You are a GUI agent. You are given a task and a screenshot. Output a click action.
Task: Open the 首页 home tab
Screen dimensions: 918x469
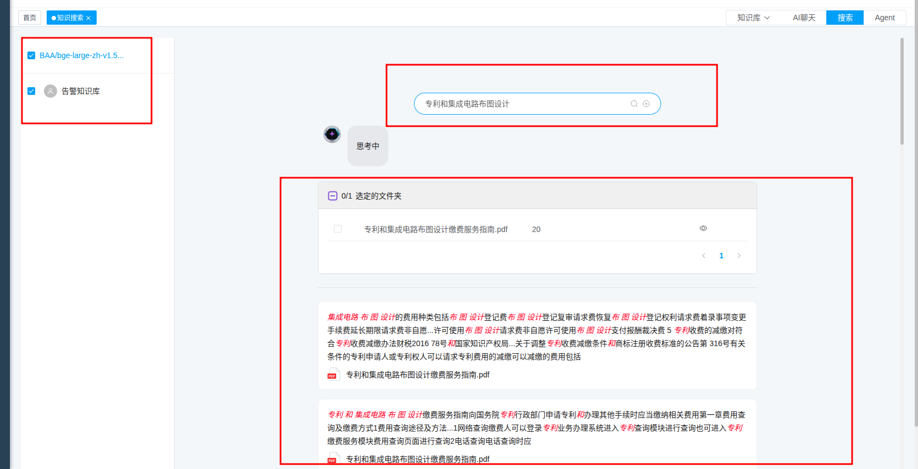[x=30, y=18]
